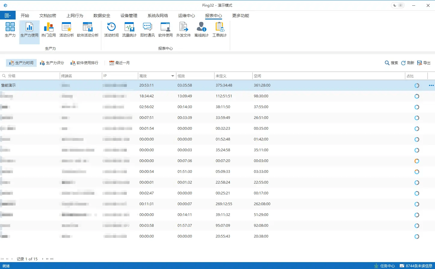Image resolution: width=435 pixels, height=269 pixels.
Task: Click the 导出 export button
Action: pos(424,63)
